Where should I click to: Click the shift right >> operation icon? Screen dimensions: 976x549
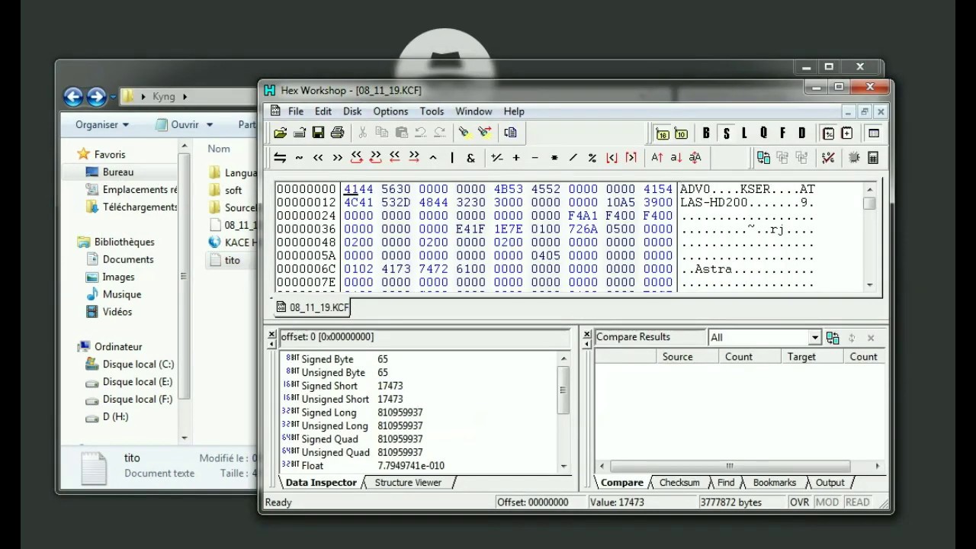[337, 158]
